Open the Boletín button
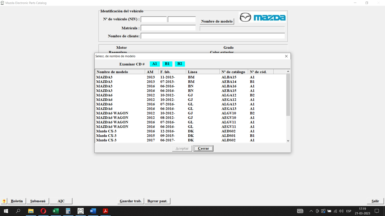 coord(17,201)
